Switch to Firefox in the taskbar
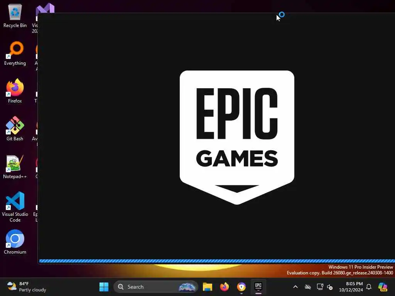The height and width of the screenshot is (296, 395). click(224, 287)
